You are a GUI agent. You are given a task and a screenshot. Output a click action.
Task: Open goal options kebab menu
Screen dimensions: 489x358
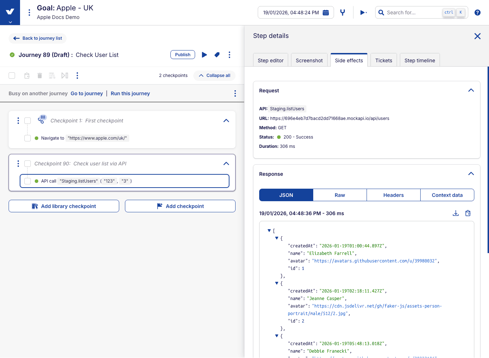click(x=29, y=13)
